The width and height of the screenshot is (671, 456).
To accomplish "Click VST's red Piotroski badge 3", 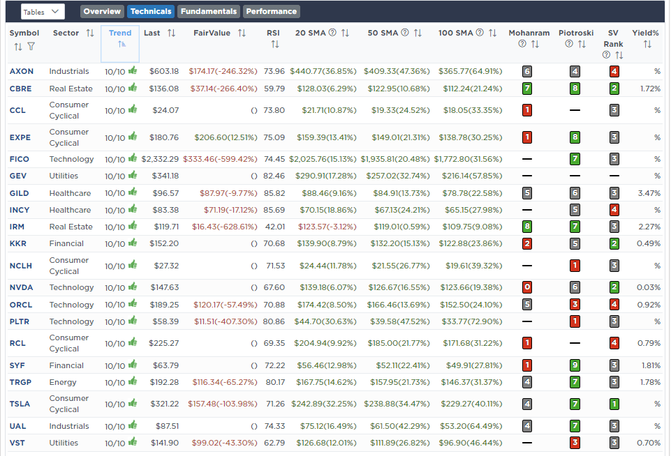I will (x=575, y=443).
